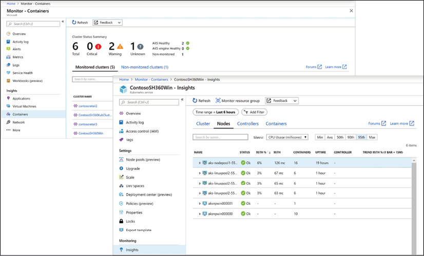Select the Min percentile toggle

pos(320,137)
